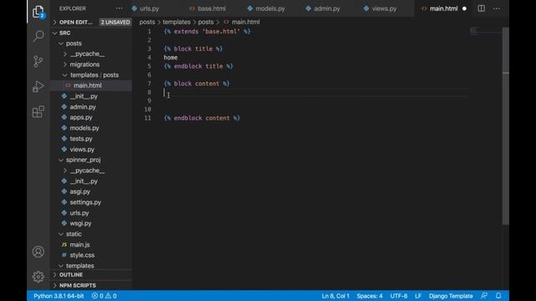The width and height of the screenshot is (536, 301).
Task: Click the Explorer more actions ellipsis
Action: (119, 8)
